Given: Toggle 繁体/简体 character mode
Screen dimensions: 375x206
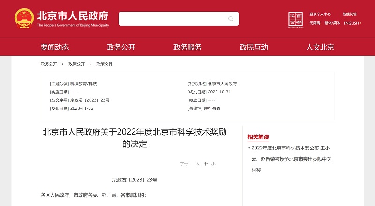Looking at the screenshot, I should 332,23.
